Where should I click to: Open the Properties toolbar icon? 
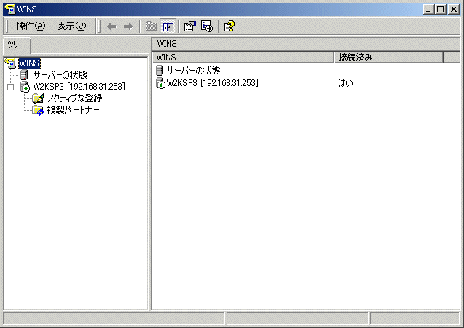[189, 26]
